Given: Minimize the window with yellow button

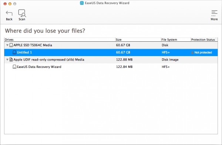Looking at the screenshot, I should click(x=10, y=4).
